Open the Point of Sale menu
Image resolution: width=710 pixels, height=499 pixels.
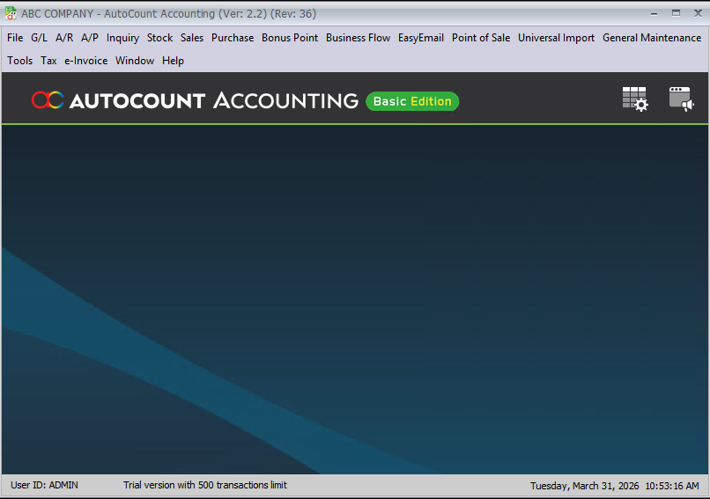click(x=481, y=38)
